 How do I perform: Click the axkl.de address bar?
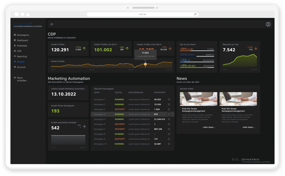pyautogui.click(x=142, y=14)
